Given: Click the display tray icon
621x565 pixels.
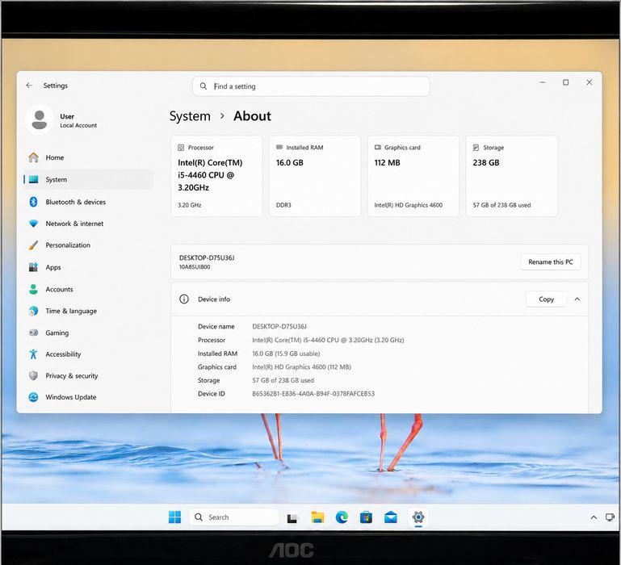Looking at the screenshot, I should (610, 517).
